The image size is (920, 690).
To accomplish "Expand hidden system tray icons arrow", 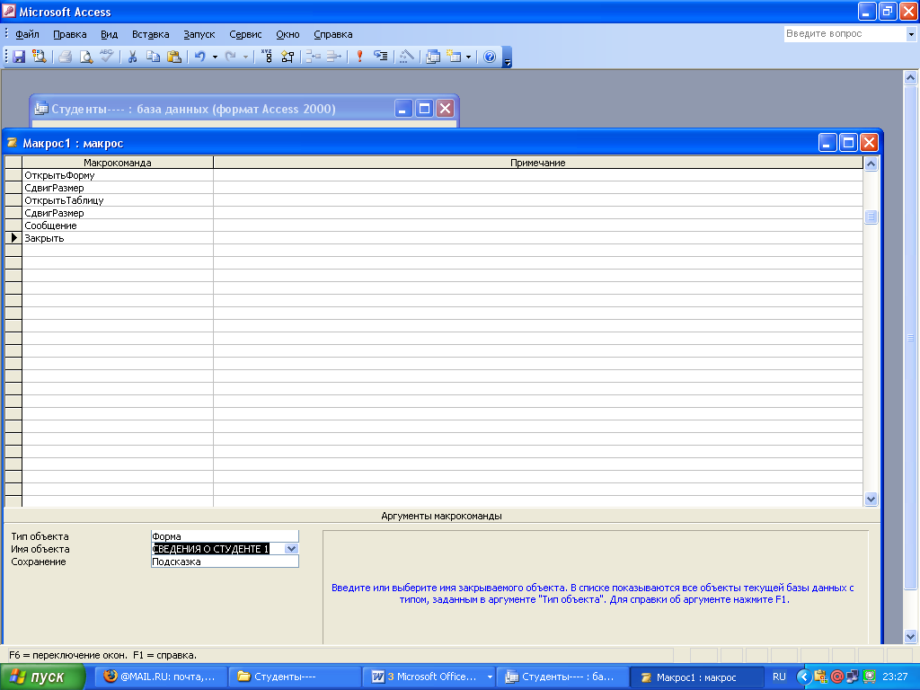I will [804, 677].
